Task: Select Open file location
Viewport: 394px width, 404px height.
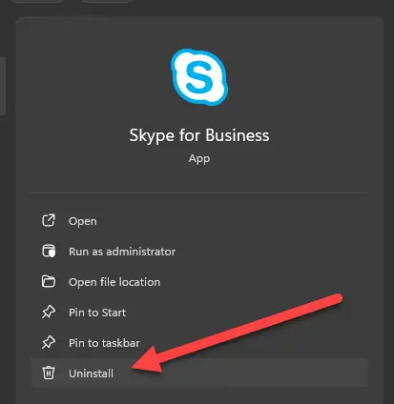Action: click(x=199, y=282)
